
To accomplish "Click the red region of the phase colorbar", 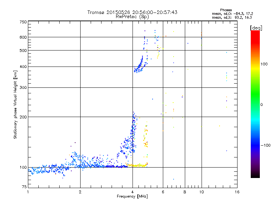I will tap(255, 37).
